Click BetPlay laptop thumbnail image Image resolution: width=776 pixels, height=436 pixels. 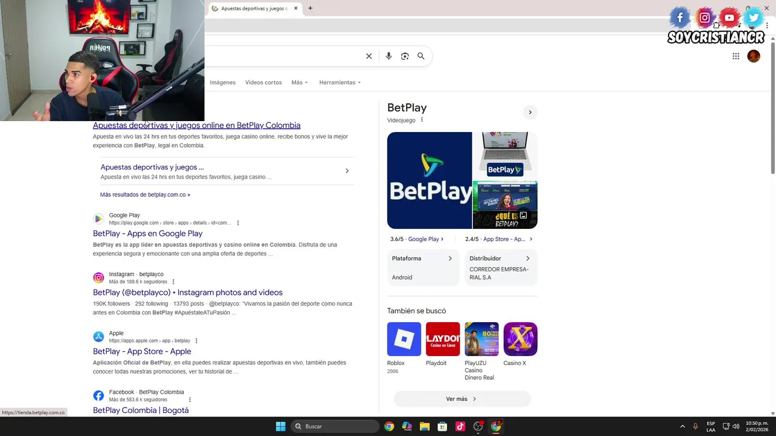(x=505, y=156)
